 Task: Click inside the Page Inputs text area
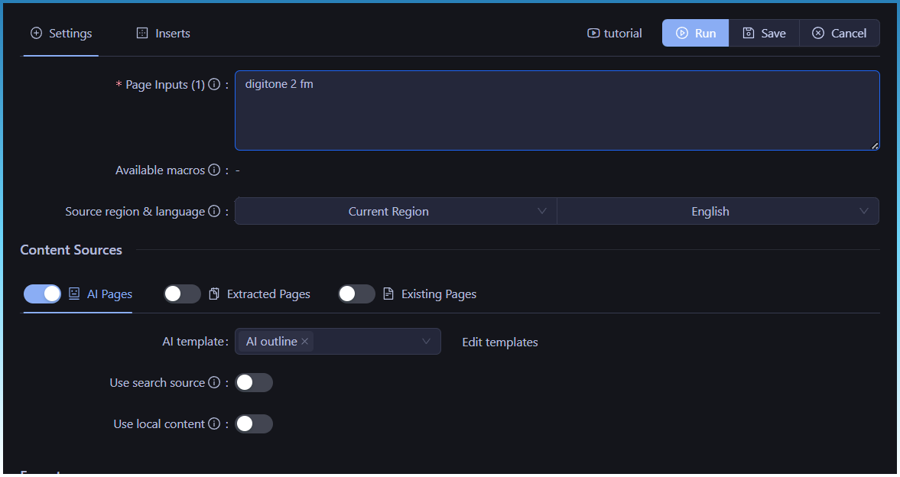[557, 111]
